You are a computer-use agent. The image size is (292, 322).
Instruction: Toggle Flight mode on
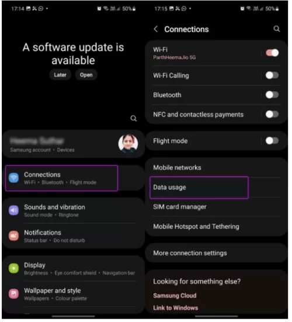tap(272, 141)
